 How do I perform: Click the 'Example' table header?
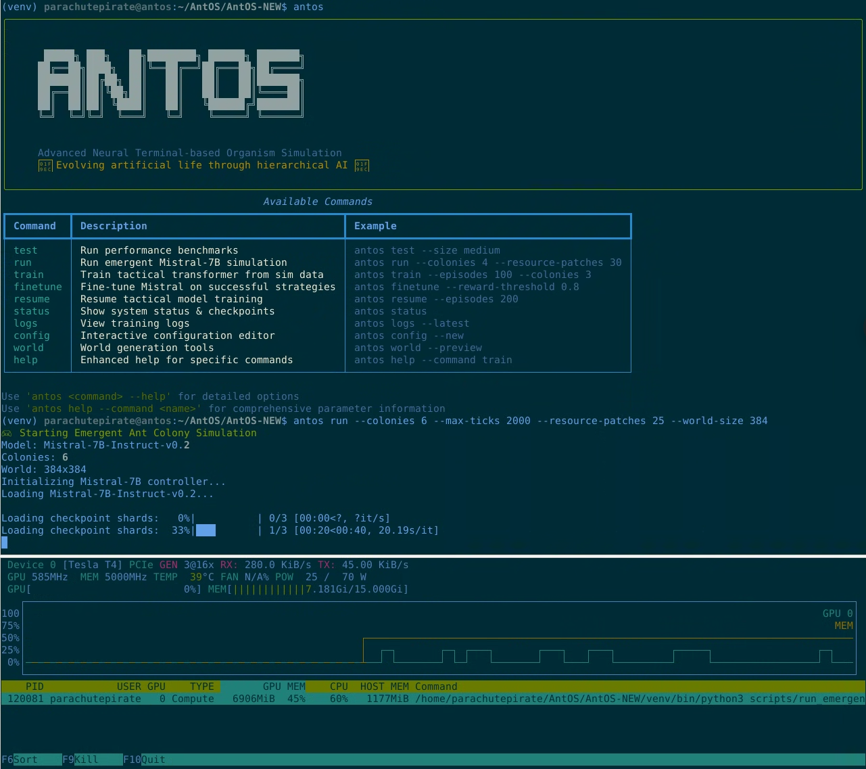375,226
